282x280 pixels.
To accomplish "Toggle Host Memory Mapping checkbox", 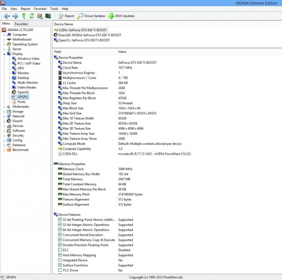I will point(60,255).
